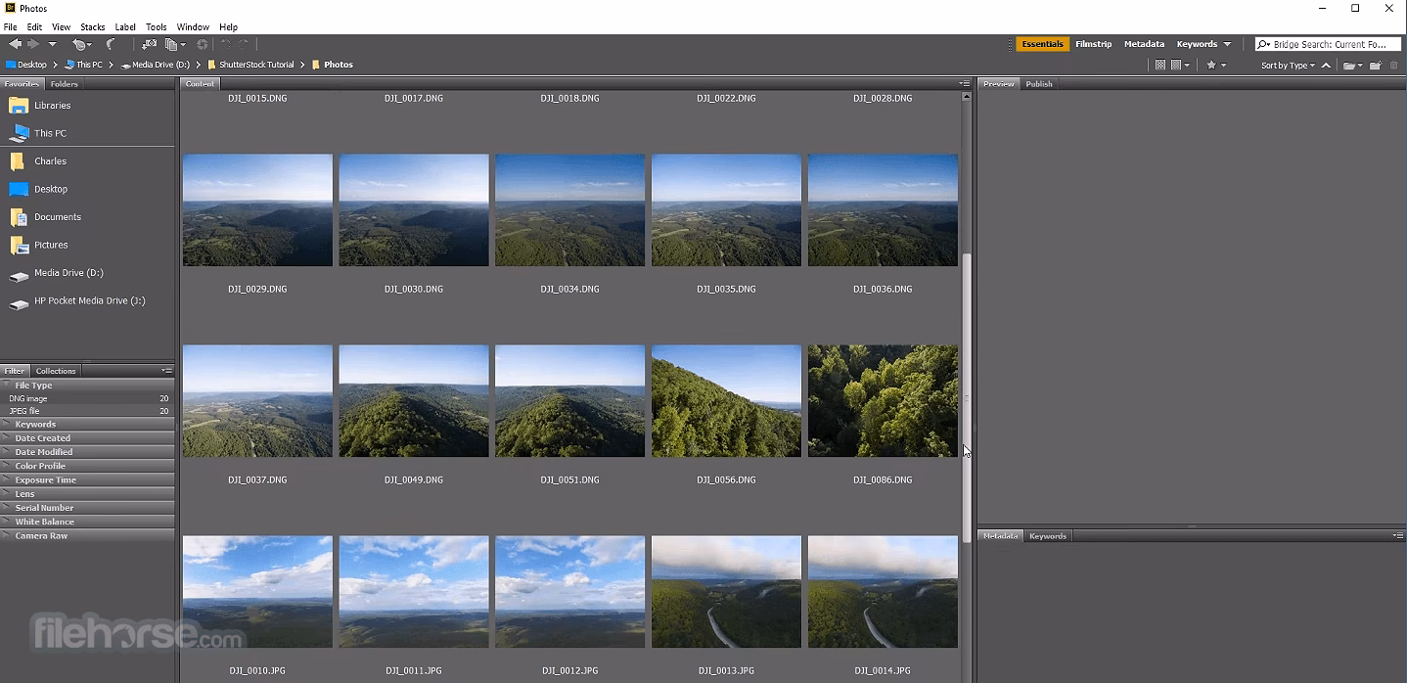Click the back navigation arrow

coord(16,44)
